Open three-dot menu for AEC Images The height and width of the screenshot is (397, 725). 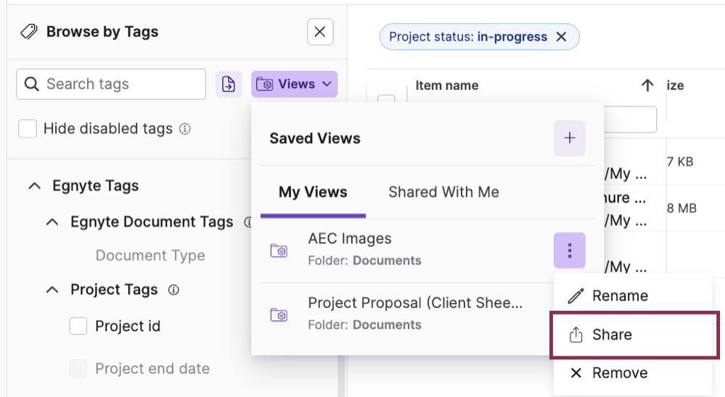[x=570, y=251]
